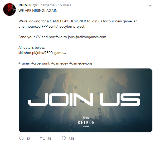The height and width of the screenshot is (143, 155).
Task: Open the RUINER profile avatar
Action: (9, 9)
